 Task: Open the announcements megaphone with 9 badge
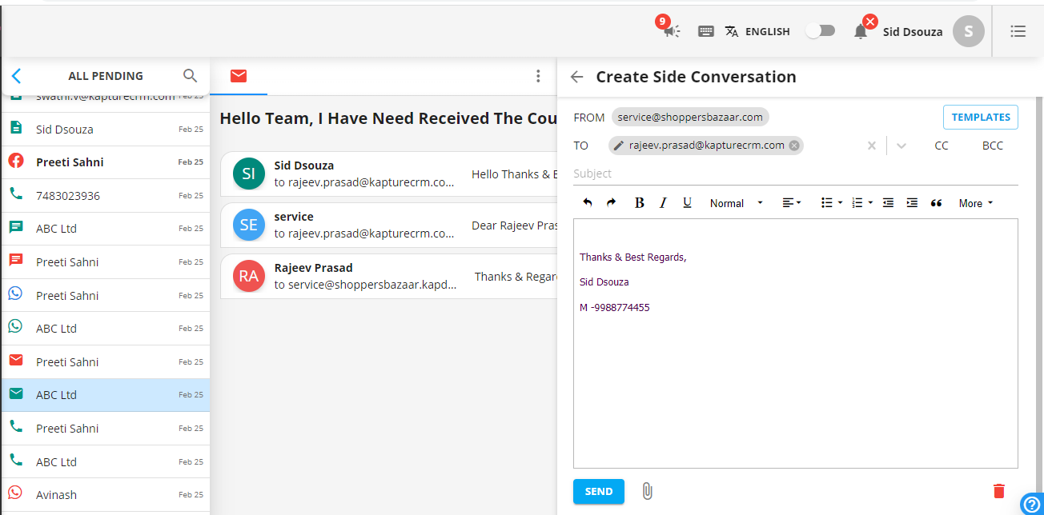[671, 30]
